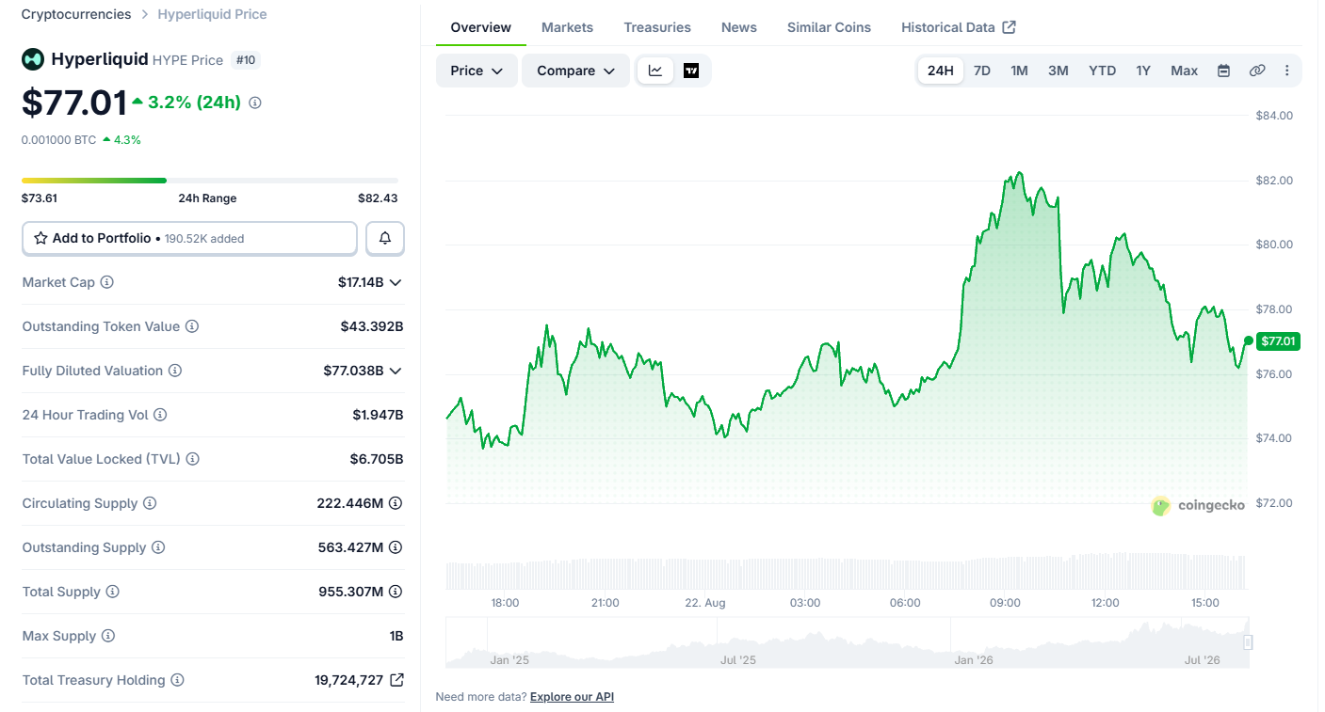The image size is (1325, 712).
Task: Open the Outstanding Token Value info icon
Action: tap(192, 326)
